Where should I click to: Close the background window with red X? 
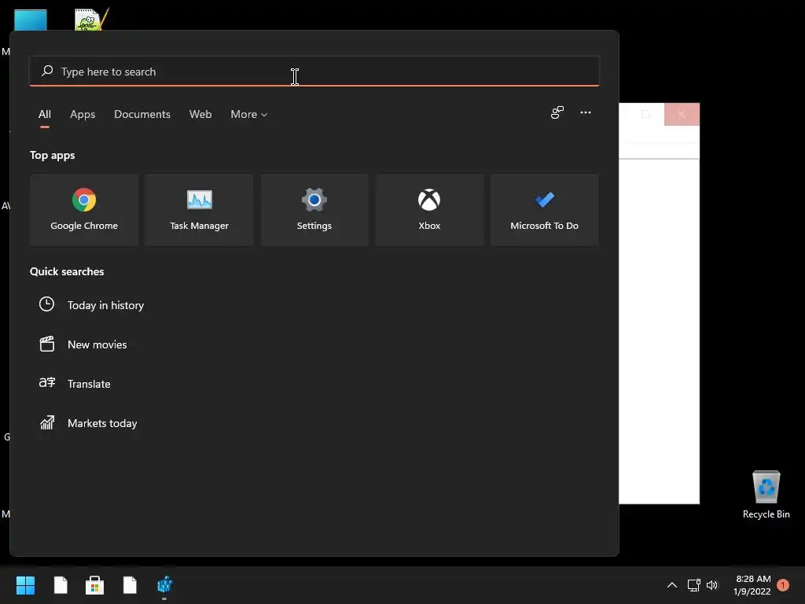(682, 114)
